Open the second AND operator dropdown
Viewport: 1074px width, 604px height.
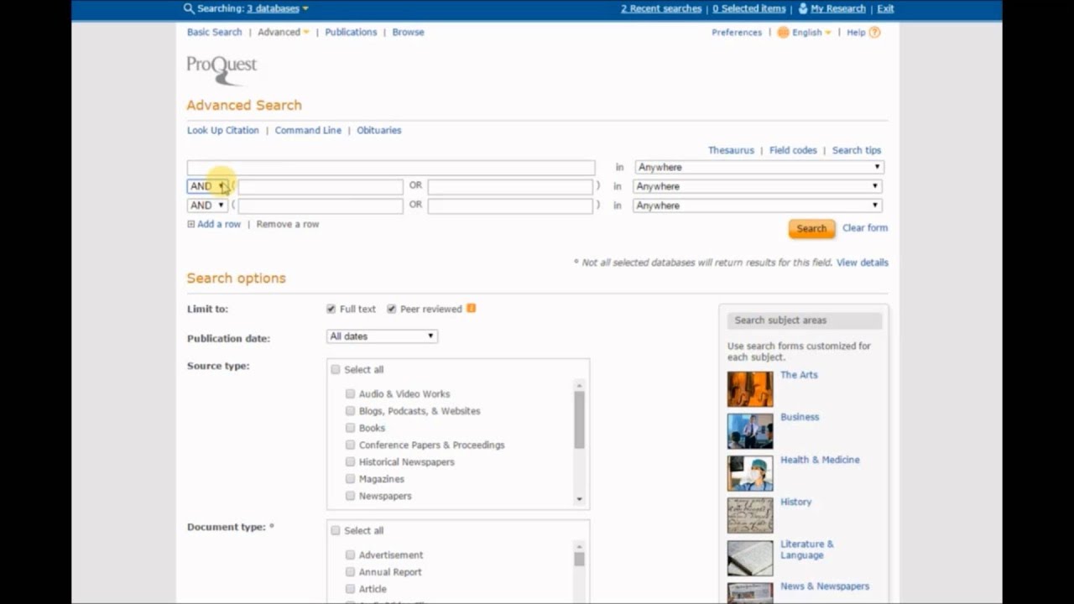[207, 206]
